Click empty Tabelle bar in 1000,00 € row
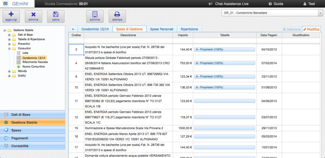 [x=225, y=128]
